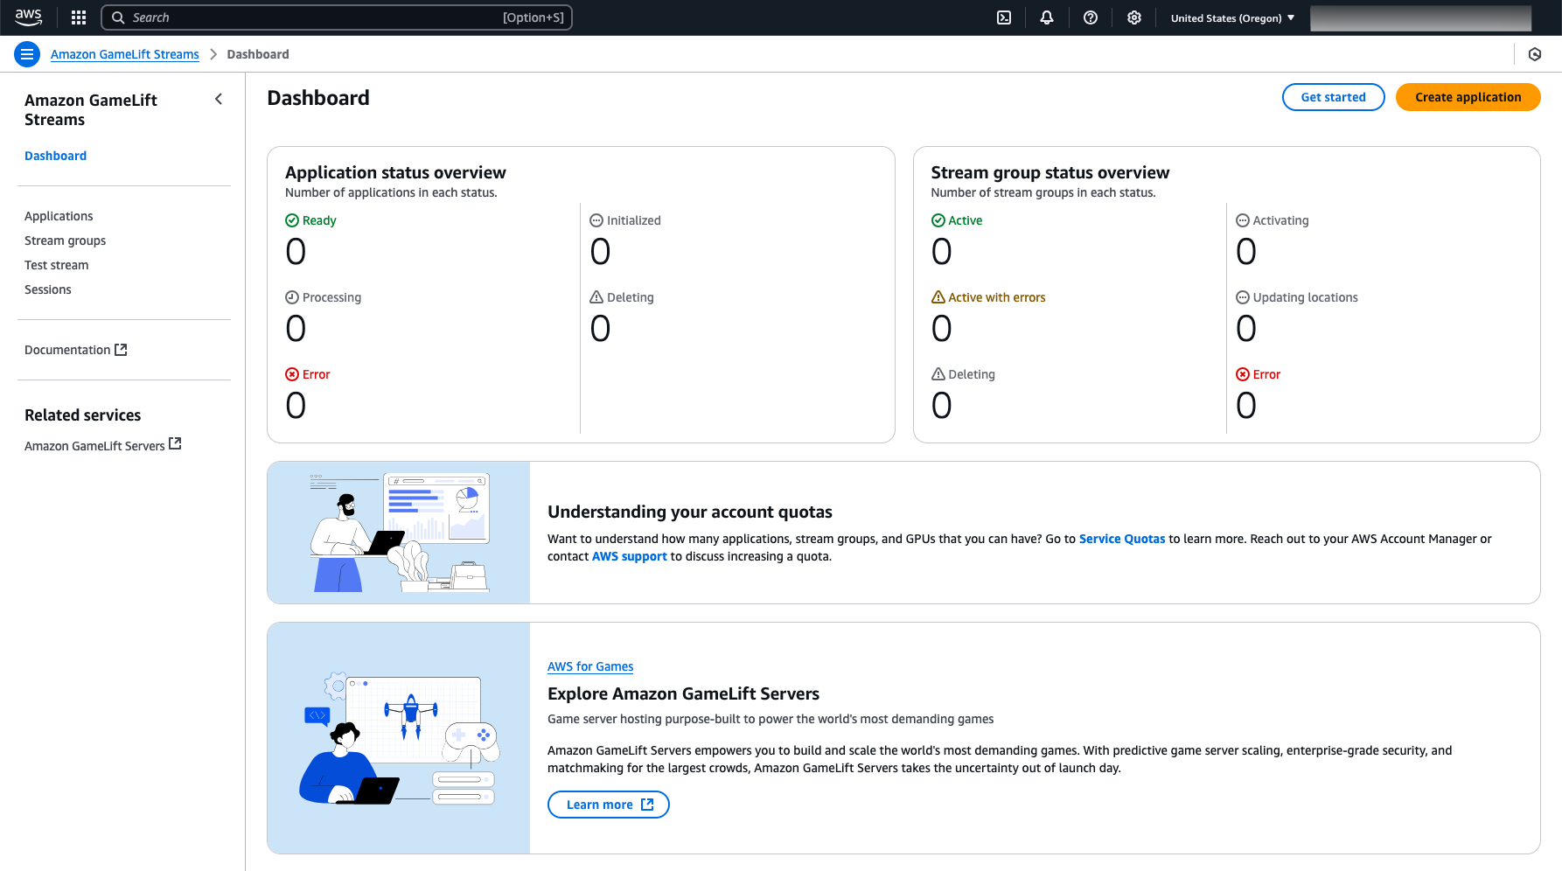Select Dashboard in the side navigation

point(55,156)
